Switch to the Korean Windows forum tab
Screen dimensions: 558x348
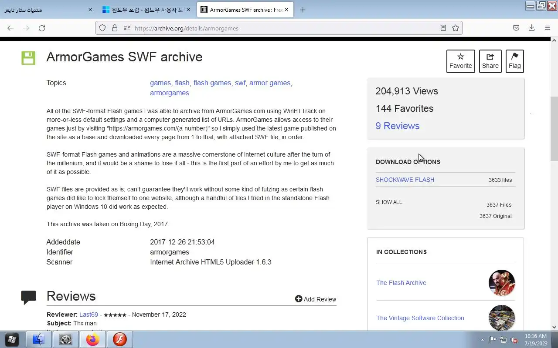tap(147, 10)
